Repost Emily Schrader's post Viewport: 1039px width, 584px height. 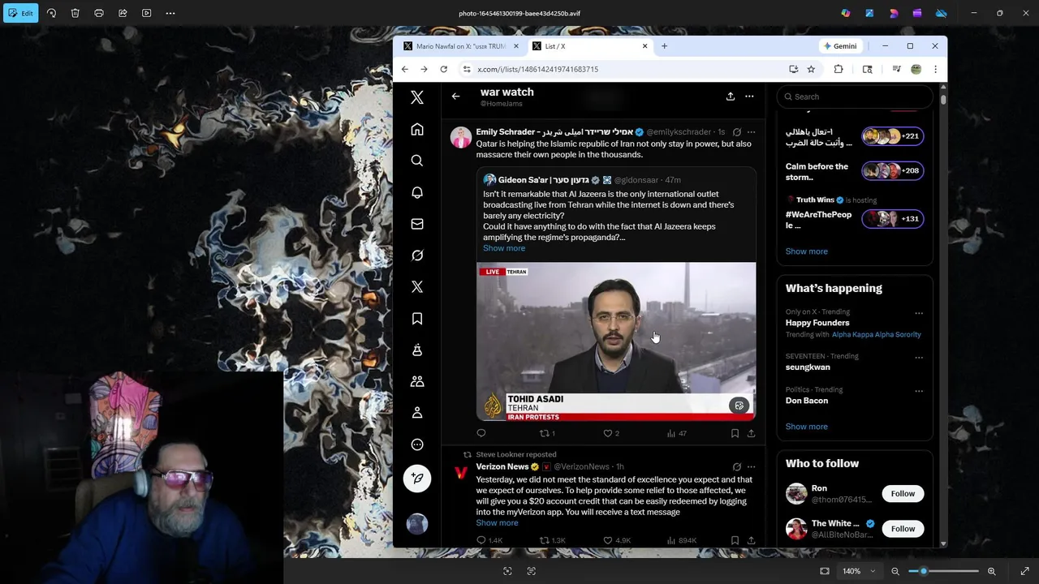[x=547, y=433]
